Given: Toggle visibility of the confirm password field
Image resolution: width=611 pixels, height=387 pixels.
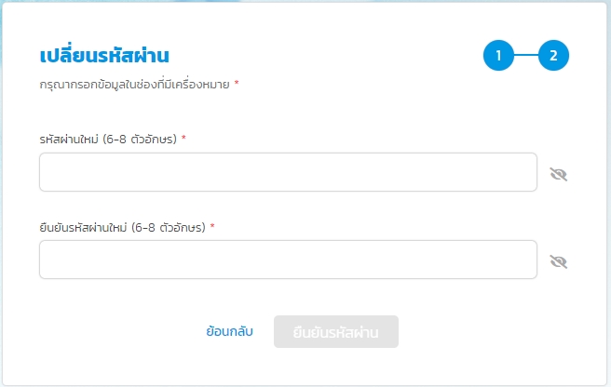Looking at the screenshot, I should pyautogui.click(x=559, y=261).
